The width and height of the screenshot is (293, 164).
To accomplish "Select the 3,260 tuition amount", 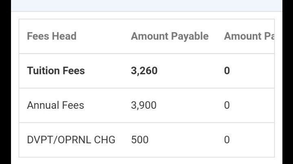I will [x=144, y=71].
